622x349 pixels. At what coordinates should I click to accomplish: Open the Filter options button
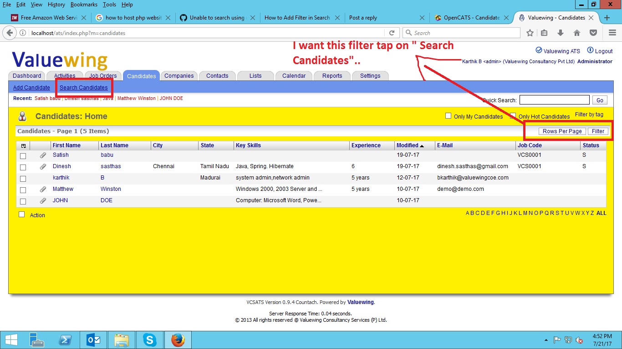598,131
